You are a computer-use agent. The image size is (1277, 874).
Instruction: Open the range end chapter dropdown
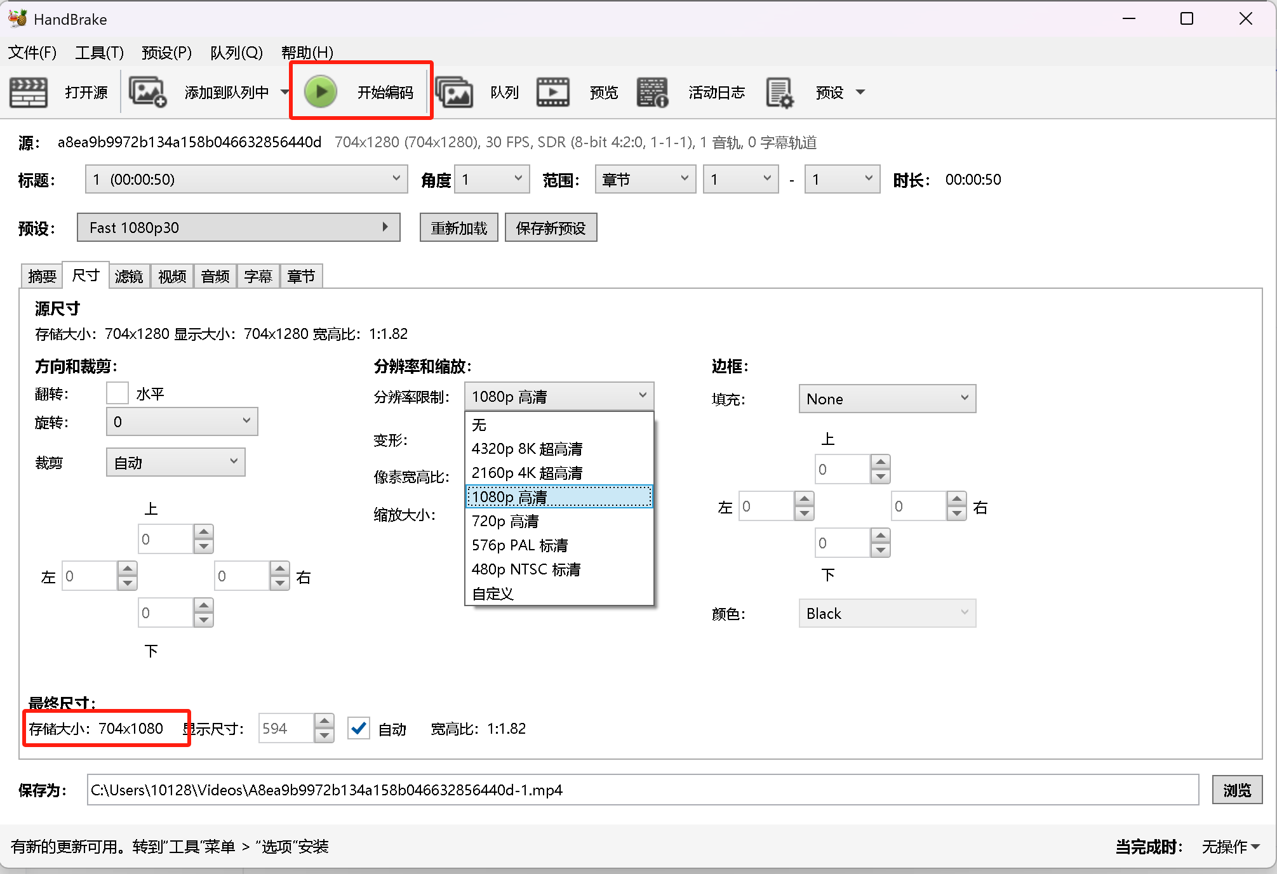[x=842, y=180]
